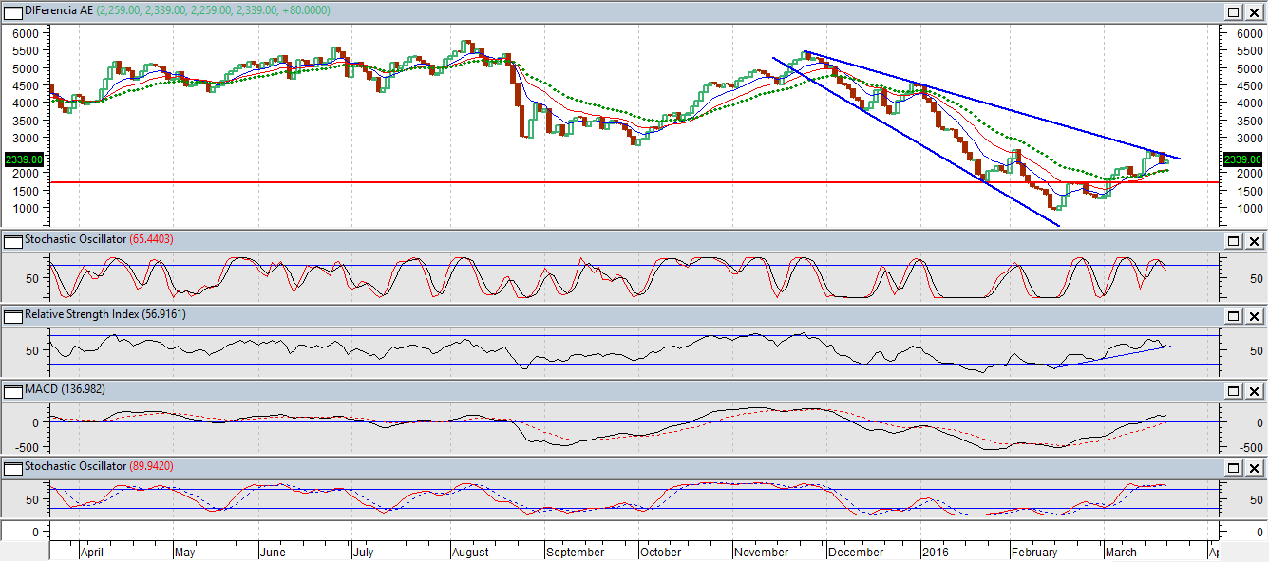
Task: Click the October label on the date axis
Action: point(661,552)
